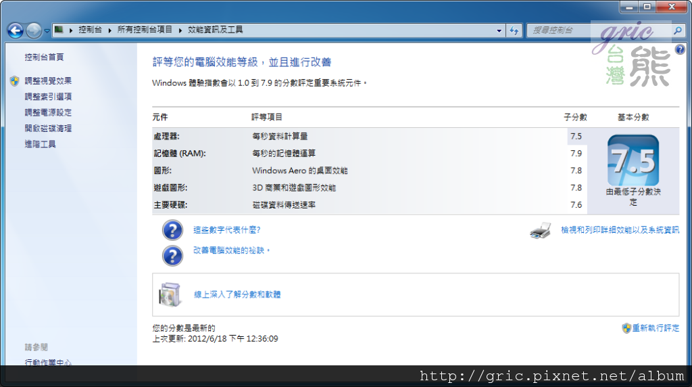This screenshot has width=692, height=387.
Task: Click the magnifier search icon
Action: pyautogui.click(x=678, y=30)
